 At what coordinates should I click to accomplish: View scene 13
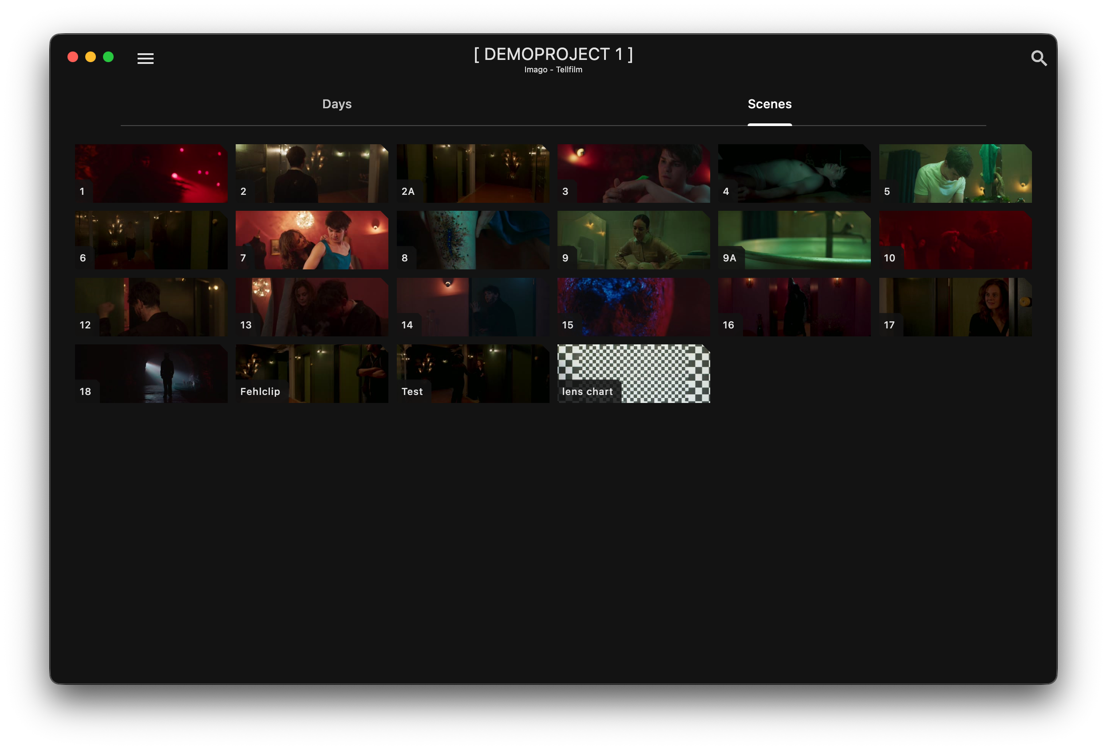(312, 307)
